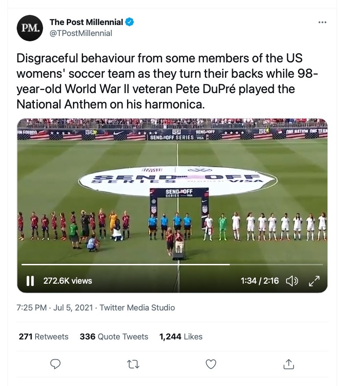Open the 1,244 Likes list
Screen dimensions: 345x386
point(181,337)
